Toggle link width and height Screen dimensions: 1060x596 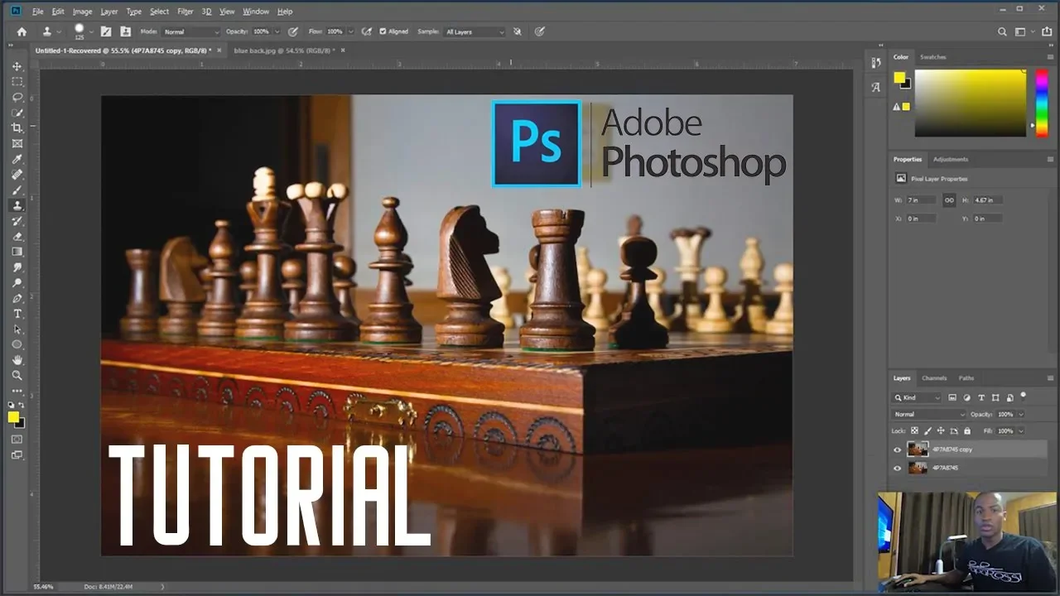(949, 199)
